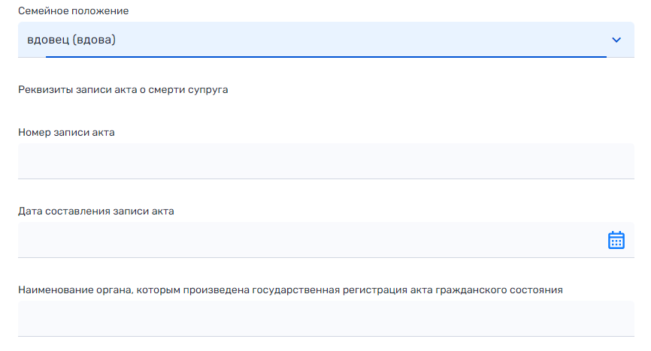Screen dimensions: 651x351
Task: Click the Реквизиты записи акта о смерти супруга heading
Action: (x=123, y=90)
